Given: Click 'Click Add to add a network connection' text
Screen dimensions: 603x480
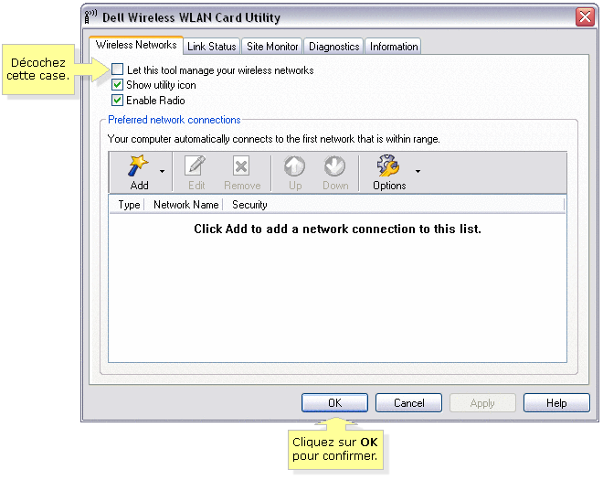Looking at the screenshot, I should tap(337, 229).
